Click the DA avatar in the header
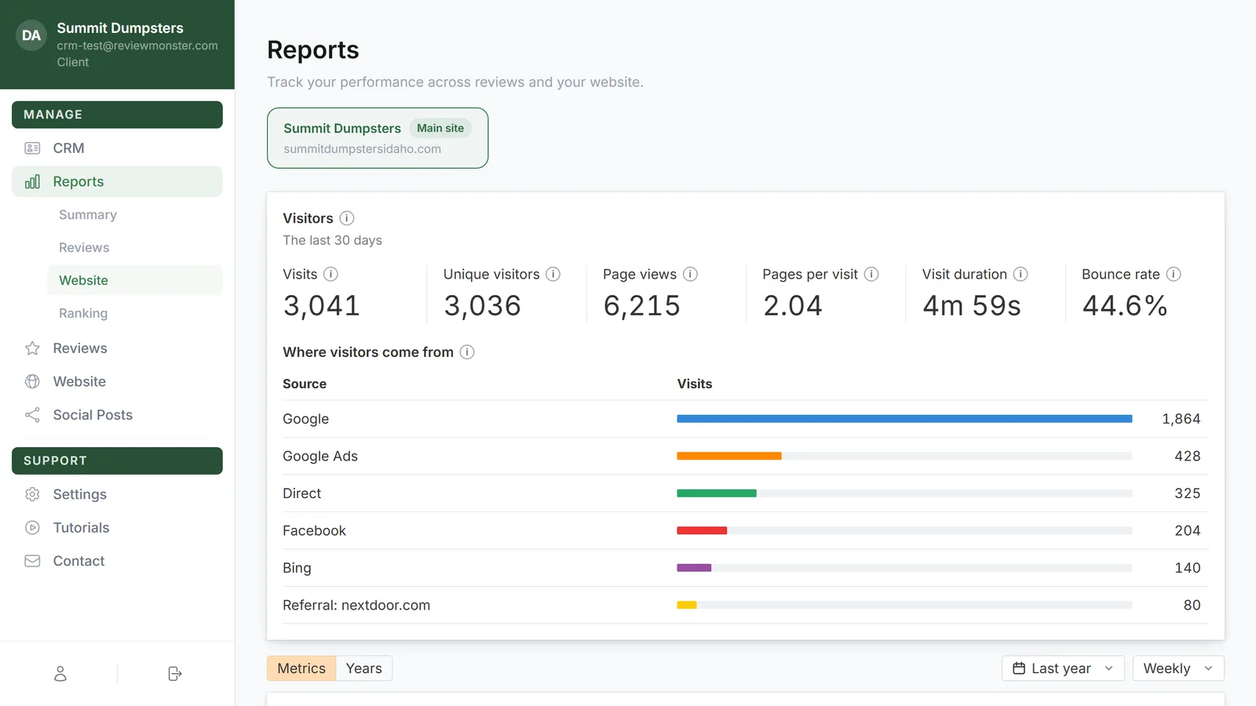This screenshot has height=706, width=1256. 31,35
